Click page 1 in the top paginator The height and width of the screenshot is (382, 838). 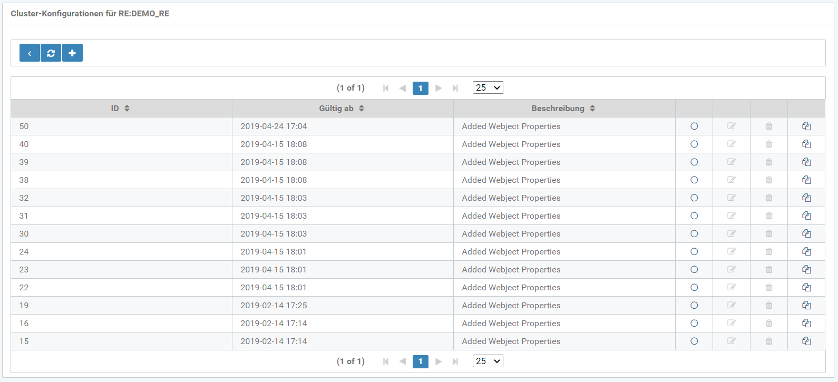(420, 89)
